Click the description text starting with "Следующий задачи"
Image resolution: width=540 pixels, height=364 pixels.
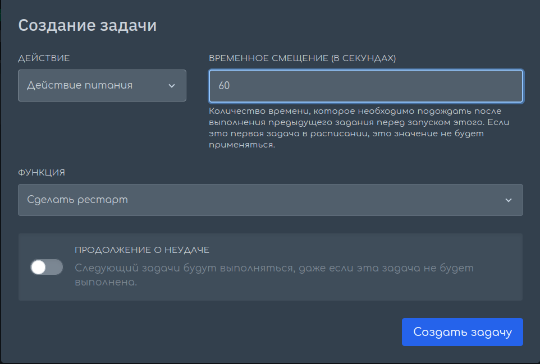[x=274, y=275]
